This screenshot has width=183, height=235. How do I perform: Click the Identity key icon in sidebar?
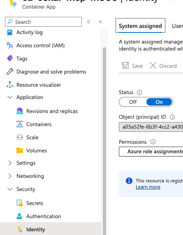click(20, 230)
